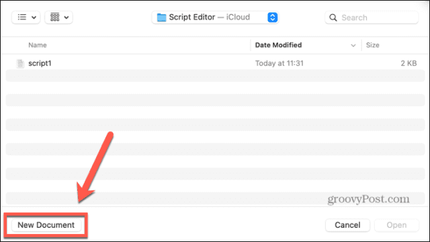
Task: Click the grid grouping icon
Action: tap(55, 17)
